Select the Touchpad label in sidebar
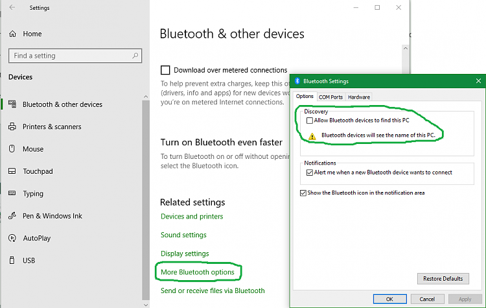The width and height of the screenshot is (486, 308). point(38,171)
